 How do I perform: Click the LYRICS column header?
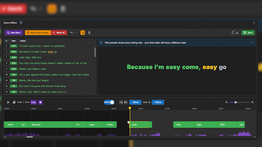(x=23, y=41)
